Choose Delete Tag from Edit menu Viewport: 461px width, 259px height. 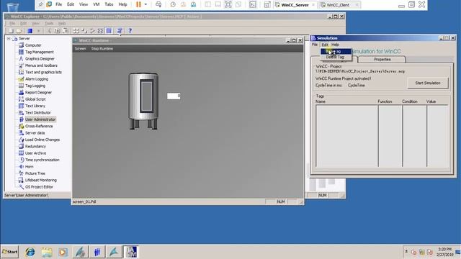coord(335,57)
